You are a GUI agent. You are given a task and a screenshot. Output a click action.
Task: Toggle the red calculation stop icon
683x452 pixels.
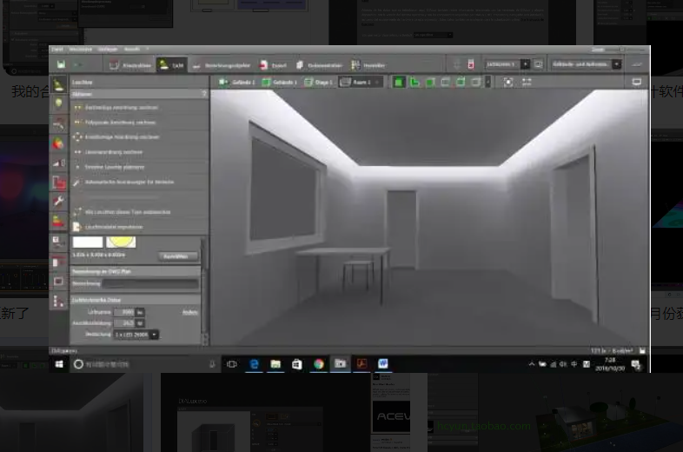click(470, 64)
